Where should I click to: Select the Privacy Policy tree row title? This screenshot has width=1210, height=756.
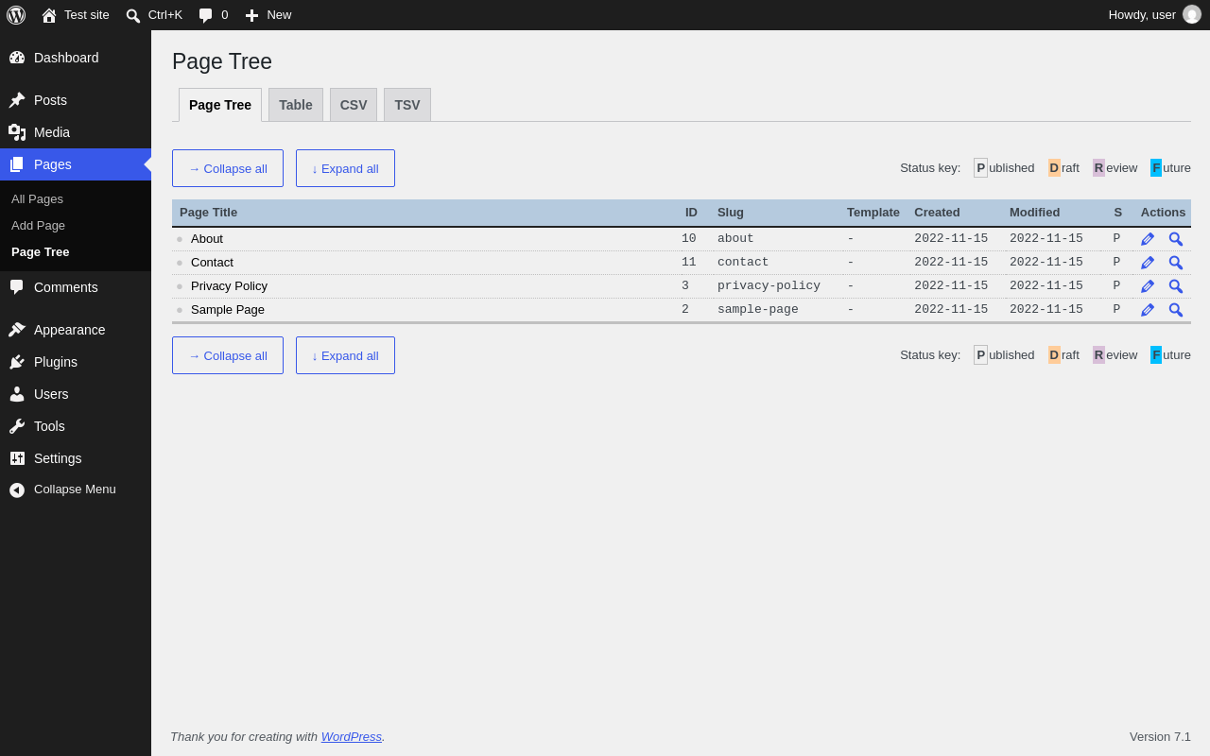click(x=229, y=286)
